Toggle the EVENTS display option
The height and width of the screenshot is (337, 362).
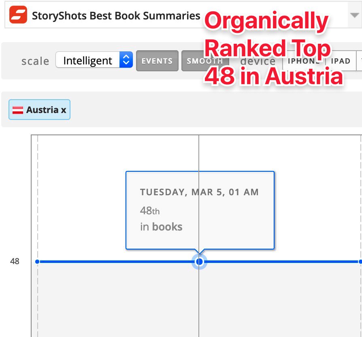point(157,61)
